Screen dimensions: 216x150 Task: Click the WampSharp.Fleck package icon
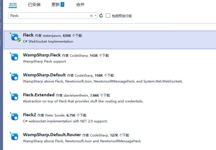click(x=14, y=57)
